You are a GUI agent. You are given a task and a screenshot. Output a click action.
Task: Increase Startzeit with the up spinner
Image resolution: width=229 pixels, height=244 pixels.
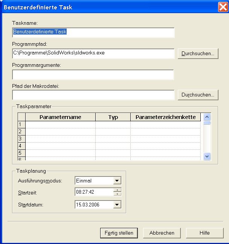[x=117, y=190]
